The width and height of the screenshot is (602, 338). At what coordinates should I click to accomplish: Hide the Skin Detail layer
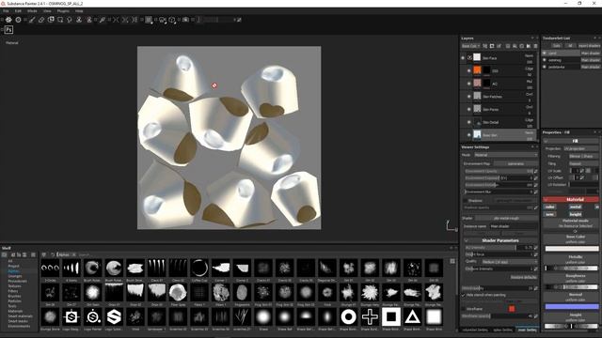tap(468, 122)
